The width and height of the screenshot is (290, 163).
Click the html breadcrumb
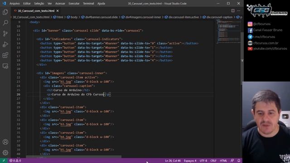[58, 17]
